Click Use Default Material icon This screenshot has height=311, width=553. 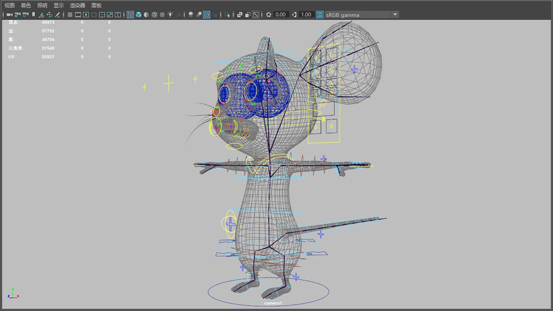point(146,15)
